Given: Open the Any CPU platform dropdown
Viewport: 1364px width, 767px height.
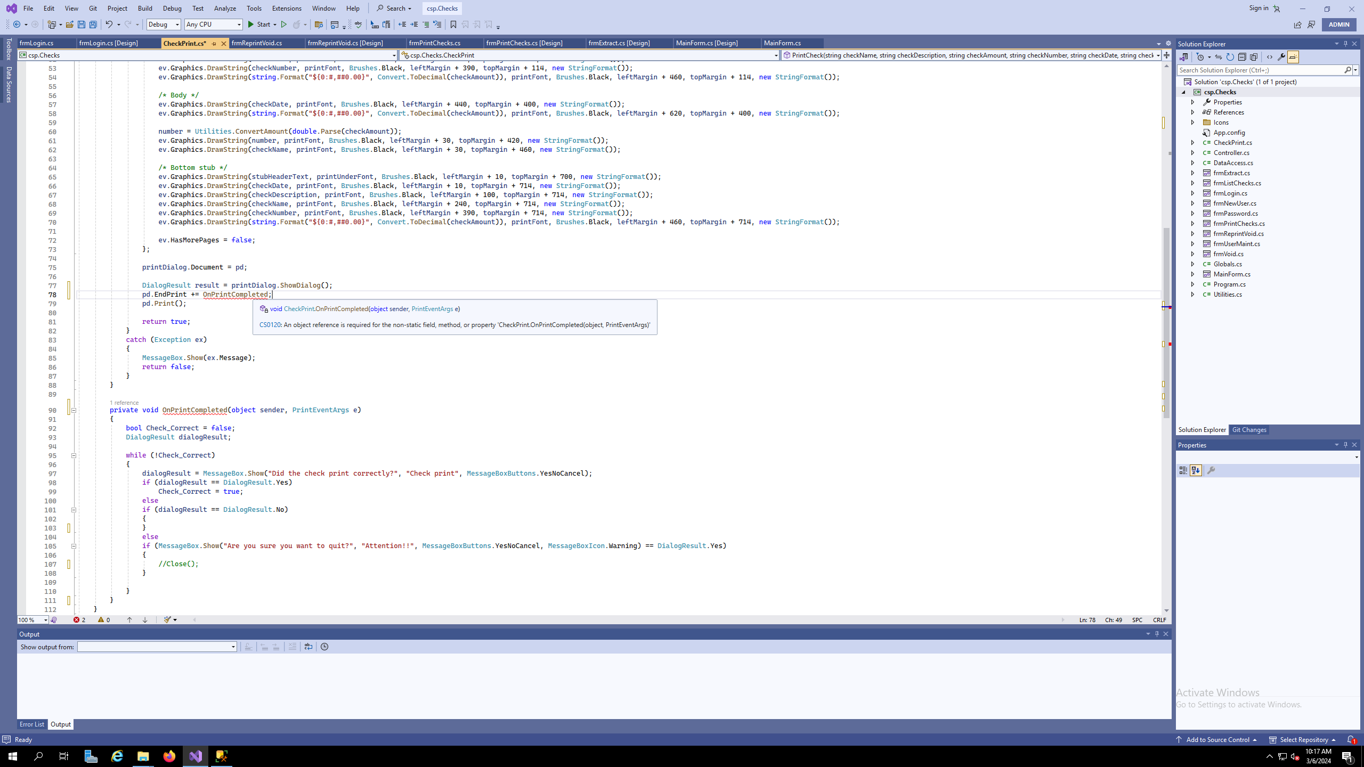Looking at the screenshot, I should [x=213, y=25].
